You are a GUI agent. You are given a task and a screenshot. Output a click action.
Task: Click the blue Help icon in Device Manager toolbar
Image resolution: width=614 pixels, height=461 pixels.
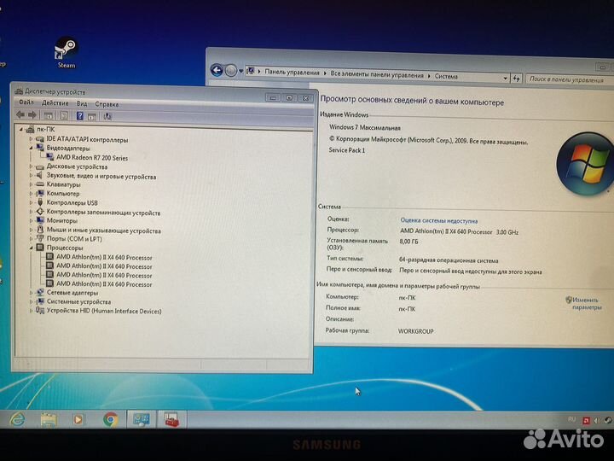80,115
